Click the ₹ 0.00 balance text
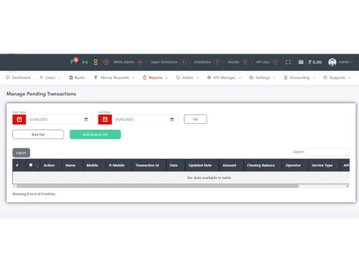 click(x=315, y=62)
